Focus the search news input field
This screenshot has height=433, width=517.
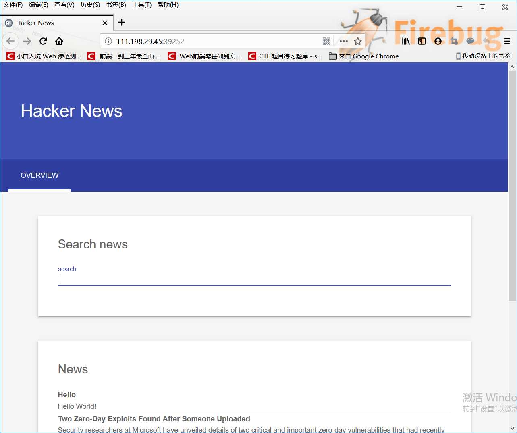click(254, 279)
